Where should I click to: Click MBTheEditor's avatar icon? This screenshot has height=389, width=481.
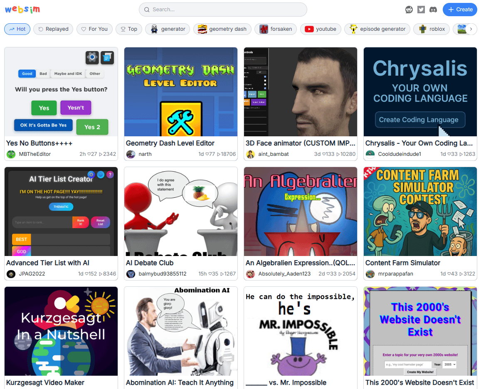pyautogui.click(x=11, y=154)
